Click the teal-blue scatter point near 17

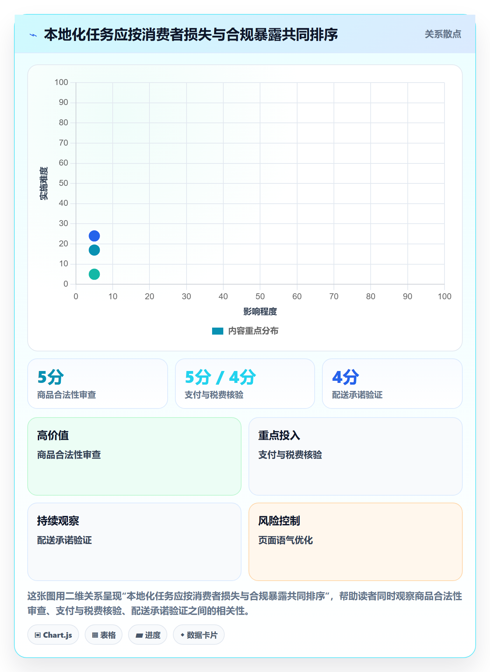94,250
